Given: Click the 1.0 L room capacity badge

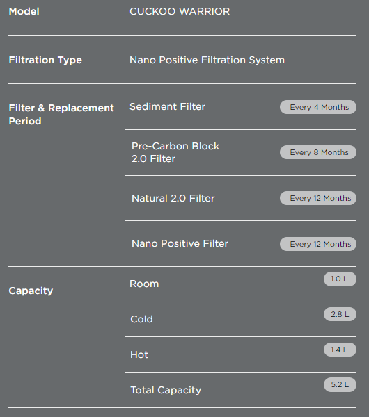Looking at the screenshot, I should coord(340,279).
